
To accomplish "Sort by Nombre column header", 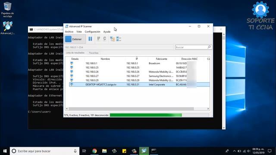I will point(105,59).
